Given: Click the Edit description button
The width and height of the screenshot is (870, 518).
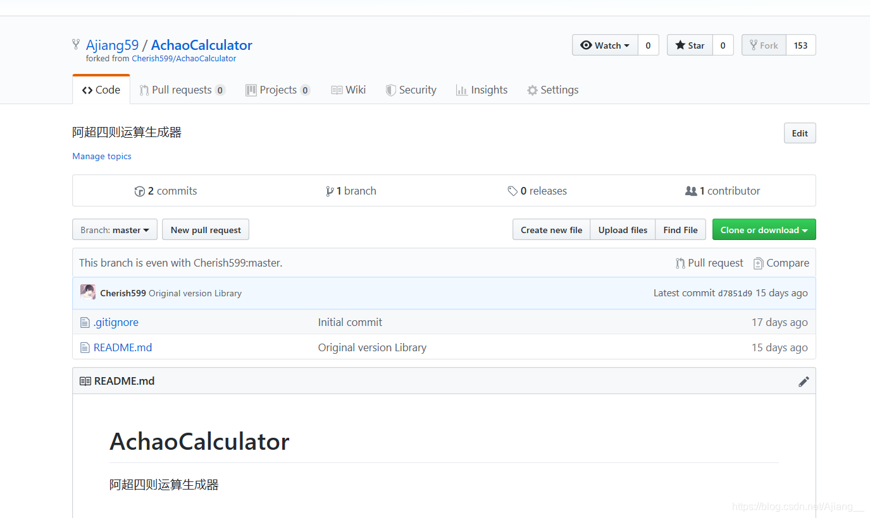Looking at the screenshot, I should coord(800,133).
